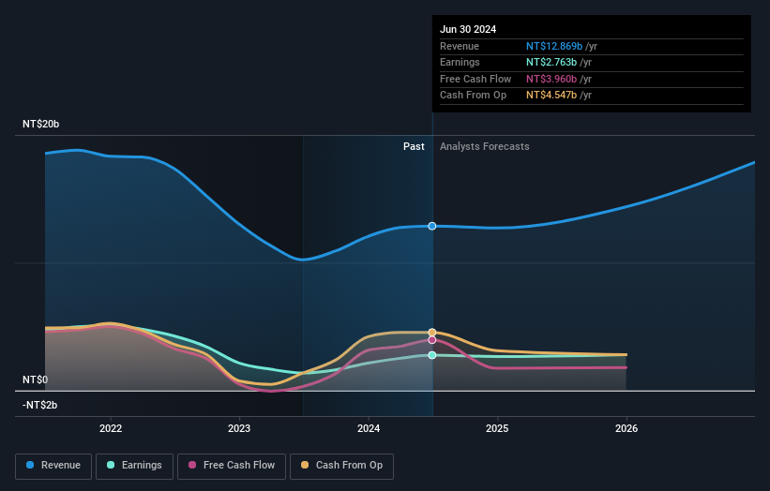Screen dimensions: 770x491
Task: Click the Analysts Forecasts label
Action: 485,146
